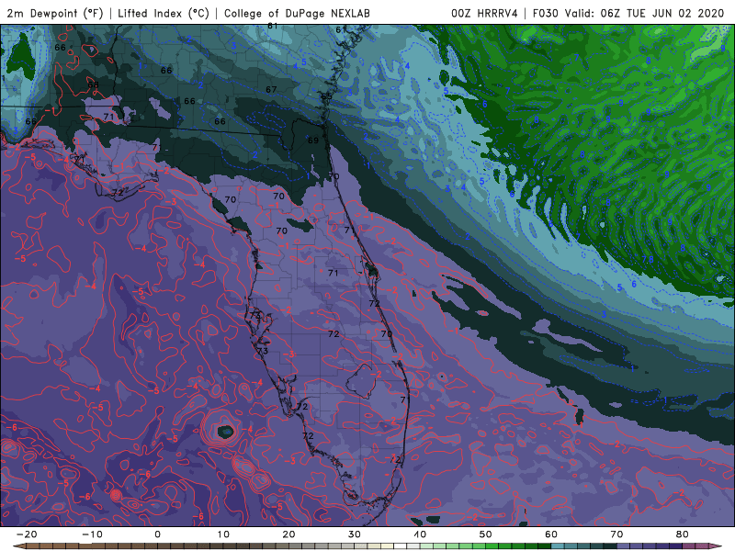This screenshot has width=735, height=551.
Task: Click the white swatch in the colorbar
Action: click(400, 546)
